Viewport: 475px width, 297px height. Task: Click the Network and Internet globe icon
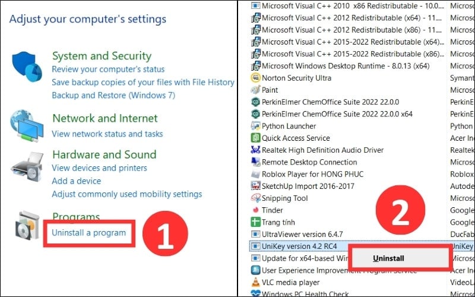pyautogui.click(x=27, y=126)
